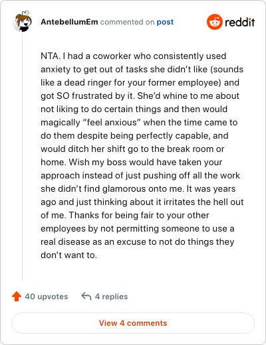Click the "commented on" gray text
266x345 pixels.
(x=127, y=22)
